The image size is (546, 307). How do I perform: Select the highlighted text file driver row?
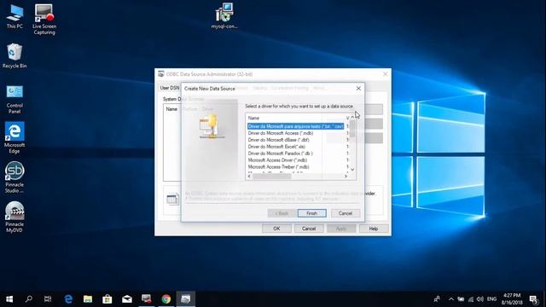tap(296, 126)
